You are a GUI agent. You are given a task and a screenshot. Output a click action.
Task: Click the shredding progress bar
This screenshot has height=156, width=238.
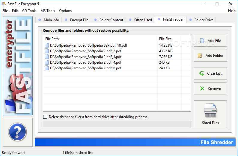(x=117, y=124)
